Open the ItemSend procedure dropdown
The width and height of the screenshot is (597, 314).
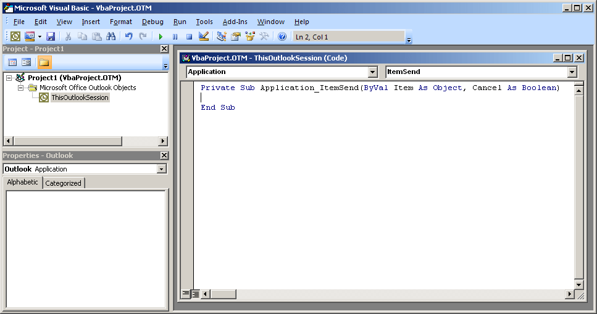tap(572, 72)
